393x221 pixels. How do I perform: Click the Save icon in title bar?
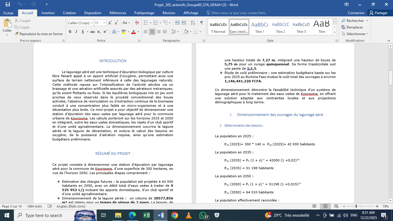(x=7, y=5)
